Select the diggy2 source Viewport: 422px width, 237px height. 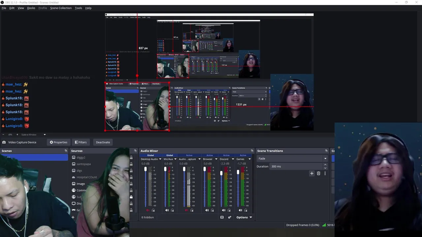click(x=81, y=157)
